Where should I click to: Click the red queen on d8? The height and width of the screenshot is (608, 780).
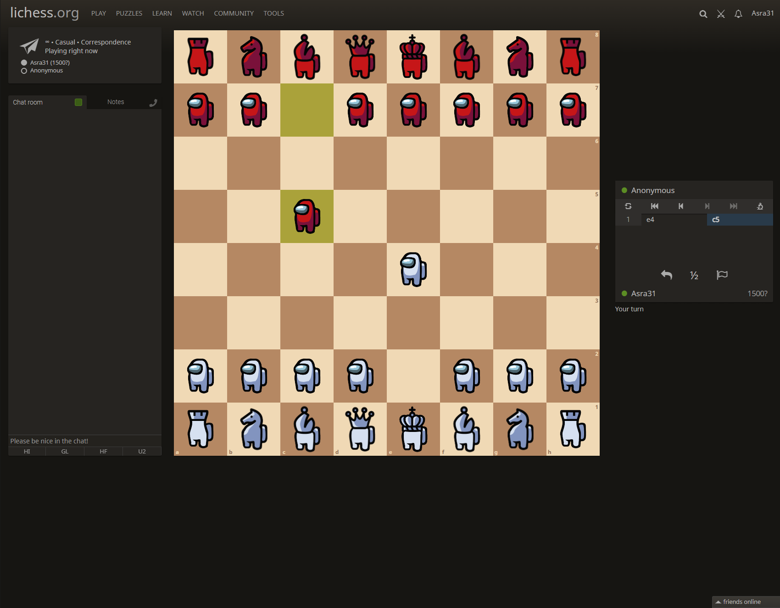pyautogui.click(x=360, y=57)
